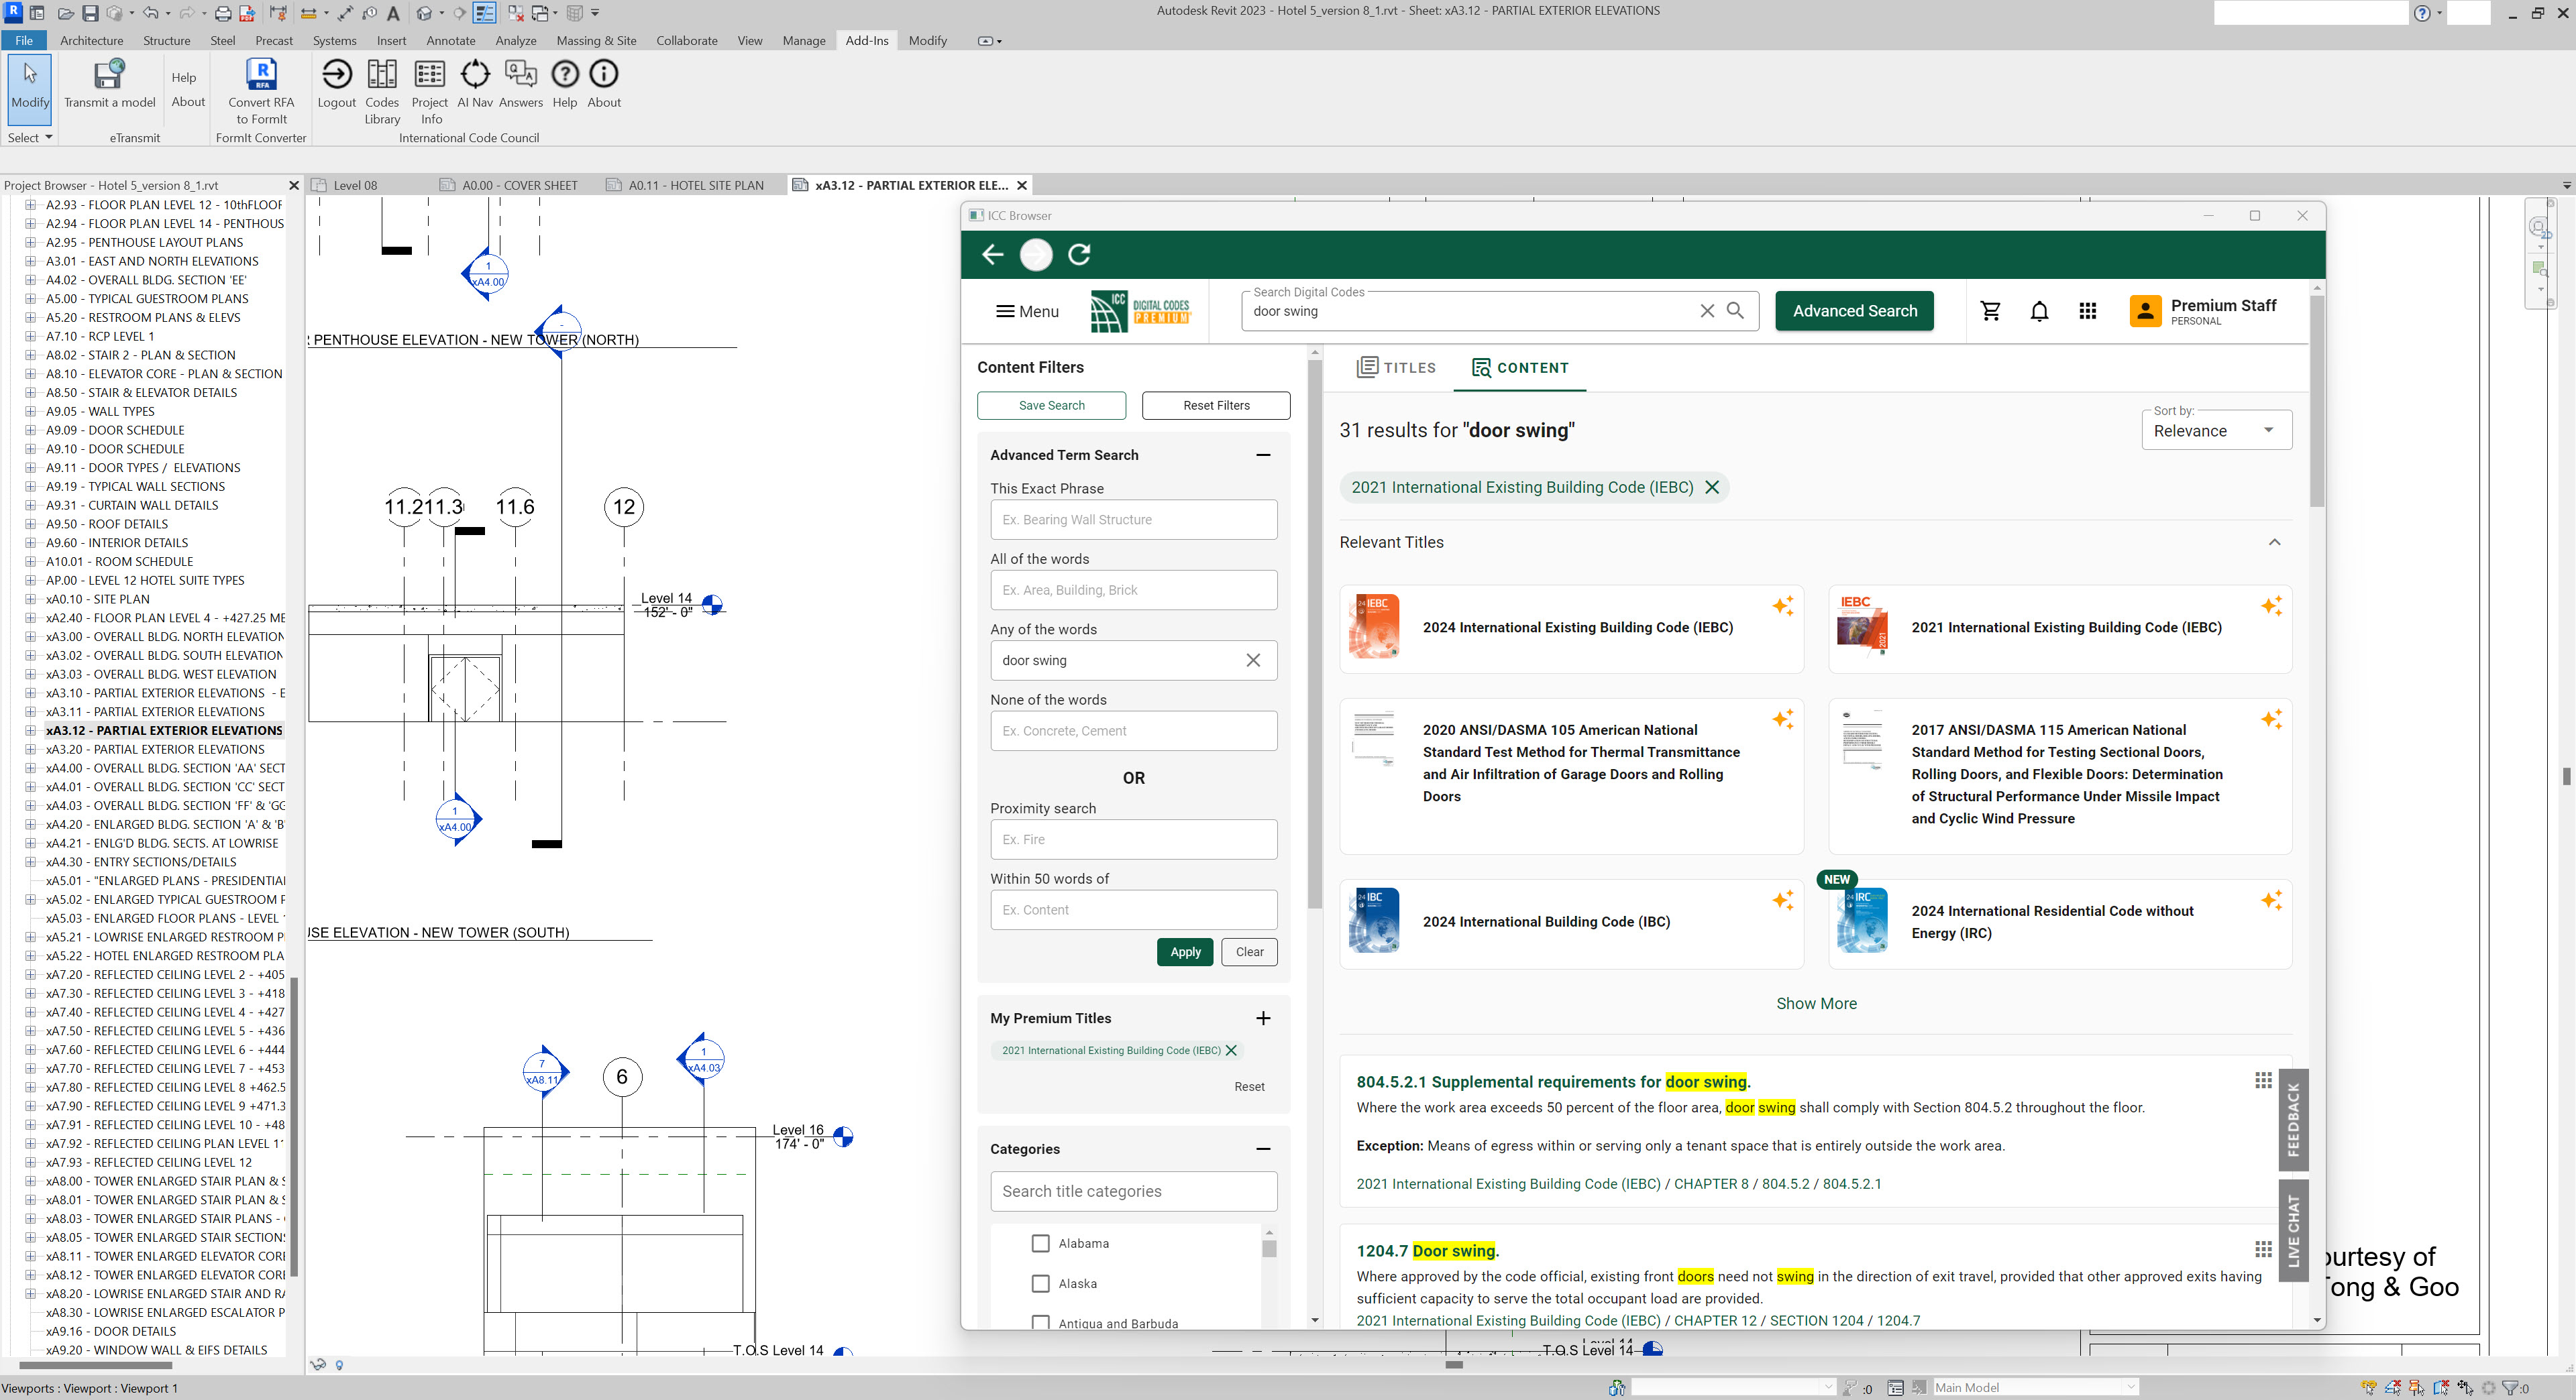Check the Alaska category checkbox
The width and height of the screenshot is (2576, 1400).
pos(1040,1283)
